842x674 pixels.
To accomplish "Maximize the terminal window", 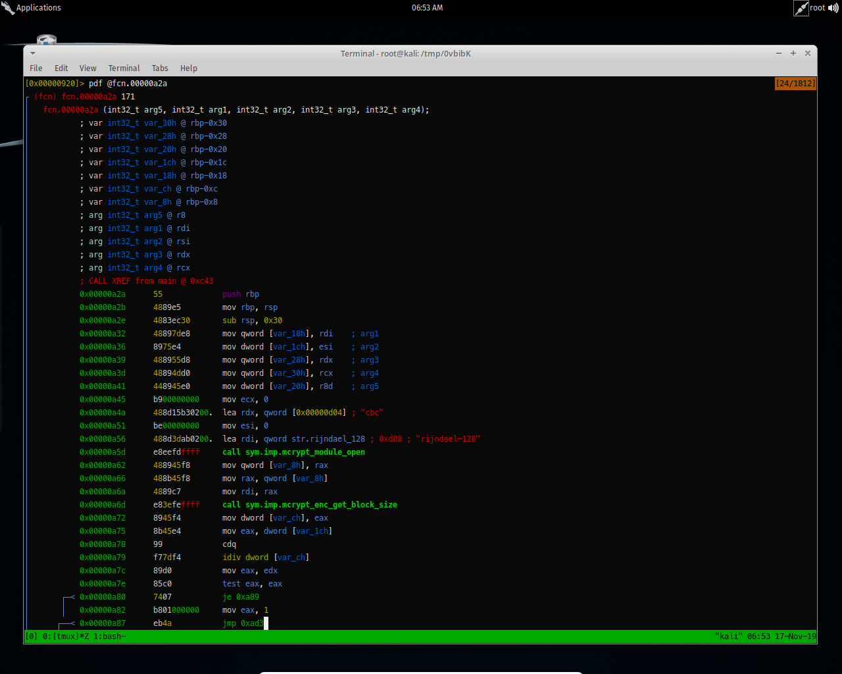I will [793, 53].
